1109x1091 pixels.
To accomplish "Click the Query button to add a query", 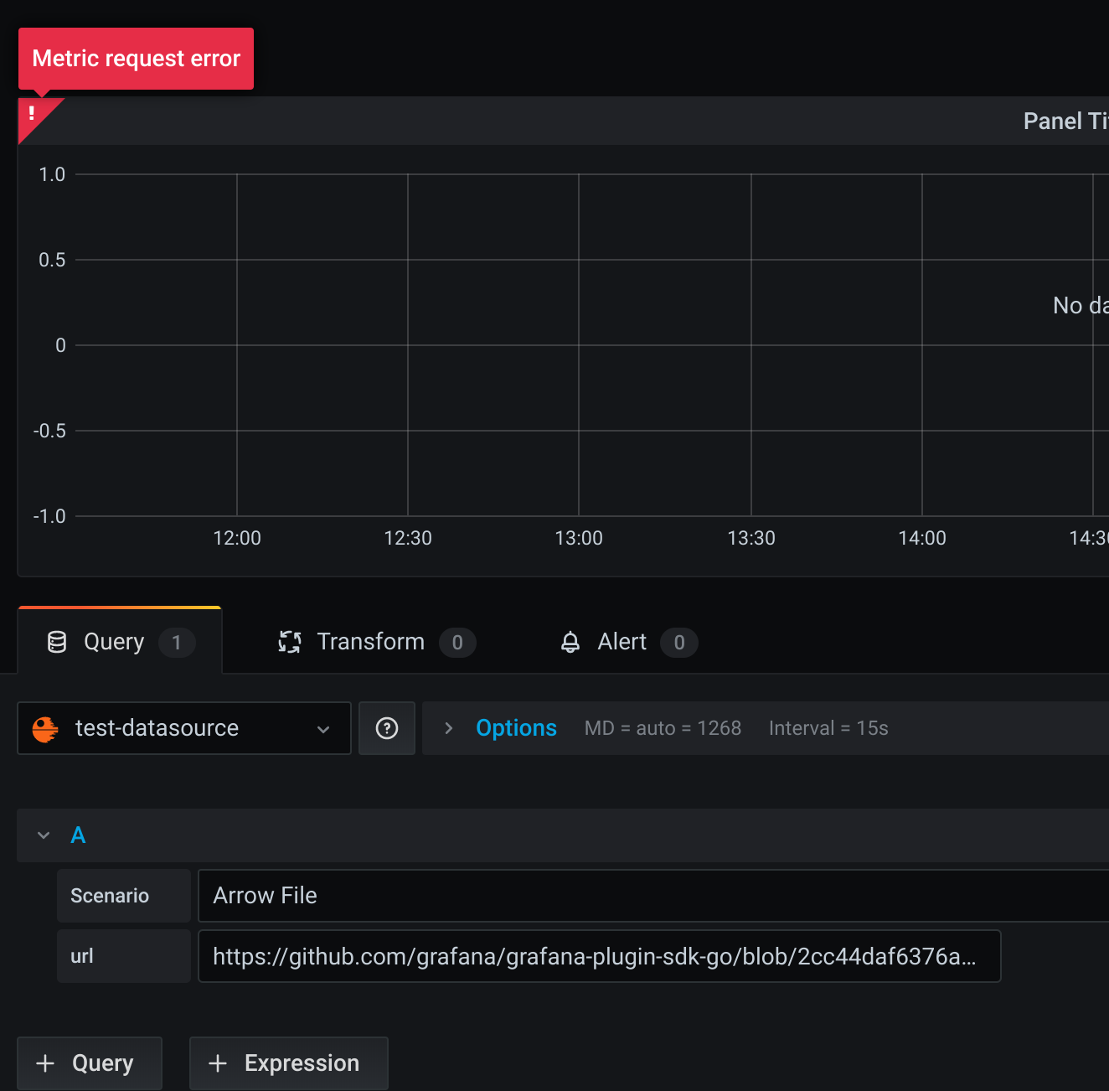I will click(89, 1063).
